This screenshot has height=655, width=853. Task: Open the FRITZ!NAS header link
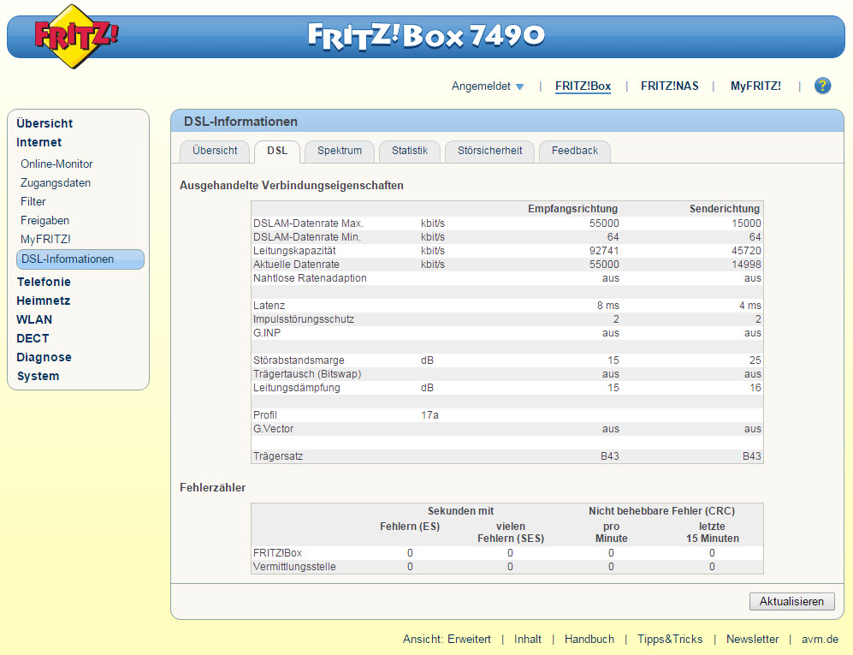(669, 86)
